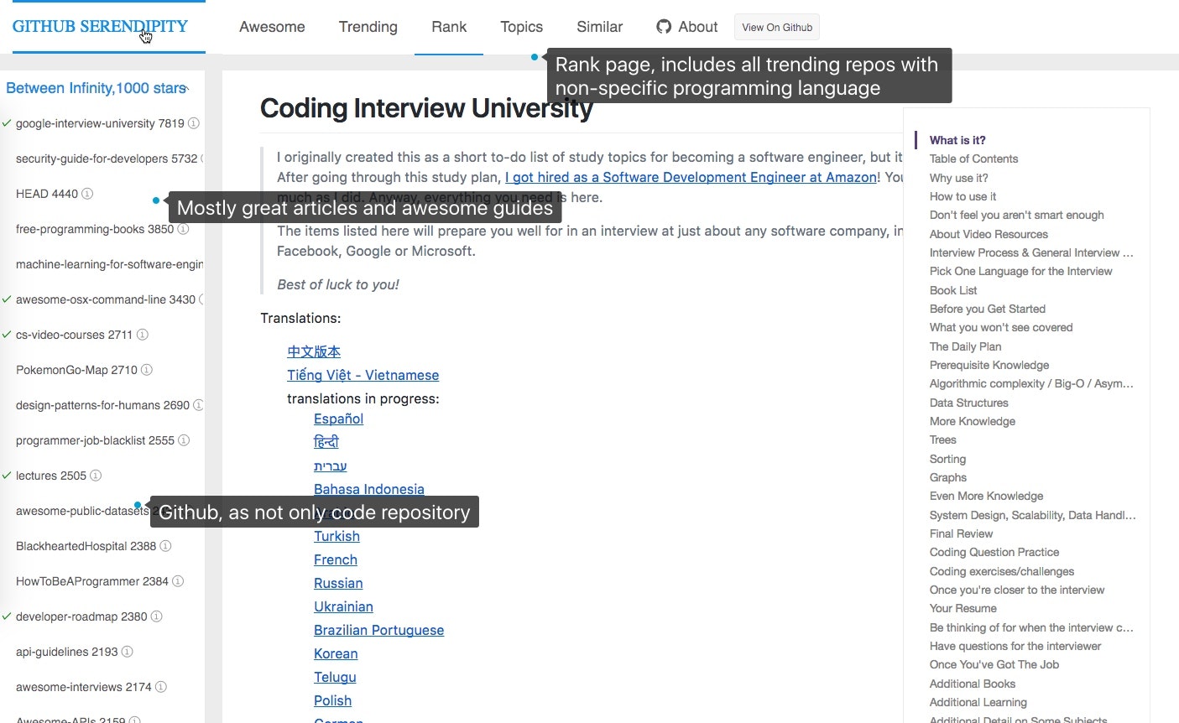The width and height of the screenshot is (1179, 723).
Task: Toggle the checkmark next to google-interview-university
Action: coord(8,122)
